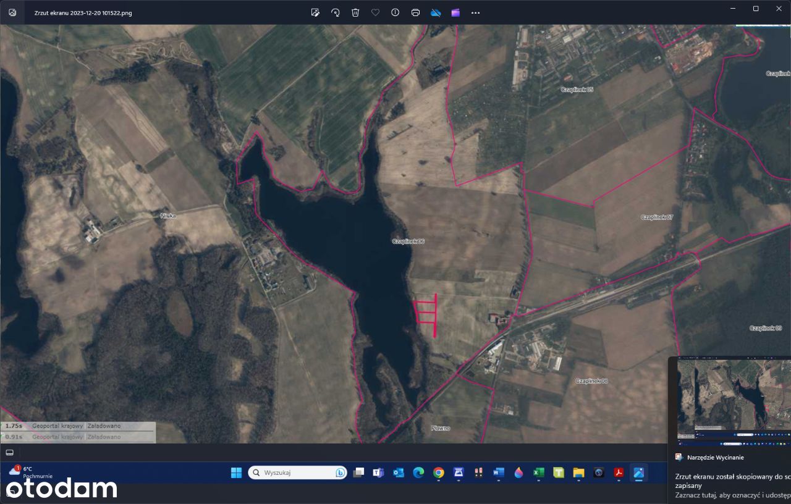Open Bing chat icon in search box
This screenshot has height=504, width=791.
point(339,472)
